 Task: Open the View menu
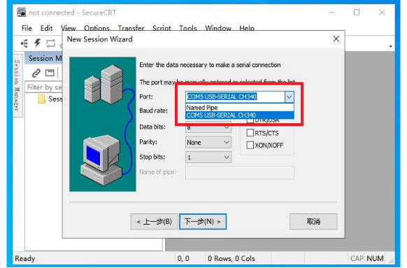tap(69, 28)
